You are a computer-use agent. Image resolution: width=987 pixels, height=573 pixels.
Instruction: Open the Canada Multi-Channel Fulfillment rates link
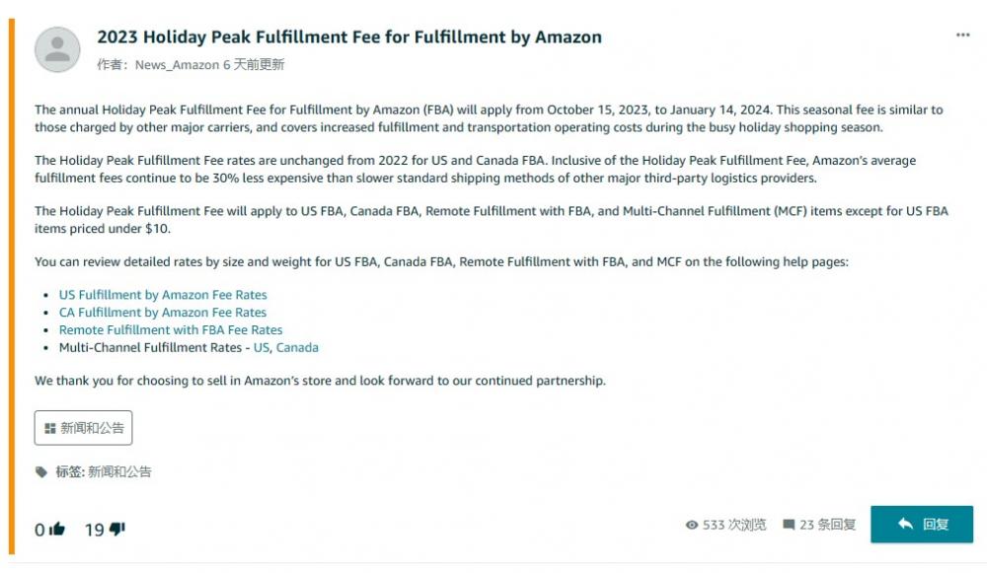pos(297,347)
